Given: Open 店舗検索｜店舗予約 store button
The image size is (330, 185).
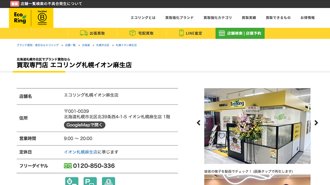Looking at the screenshot, I should pyautogui.click(x=240, y=33).
